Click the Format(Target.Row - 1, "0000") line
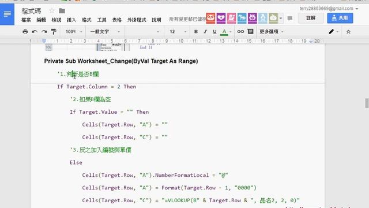369x208 pixels. coord(169,188)
